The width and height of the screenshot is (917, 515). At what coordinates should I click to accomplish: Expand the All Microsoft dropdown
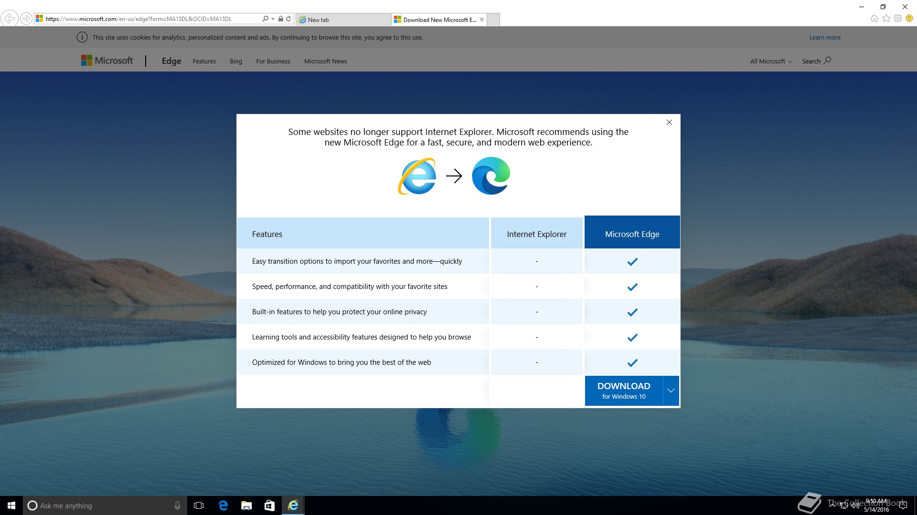[x=771, y=61]
